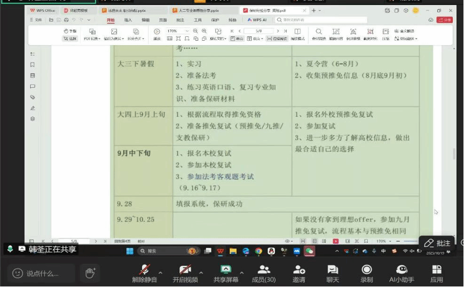Expand video options arrow beside 开启视频
This screenshot has width=464, height=287.
201,272
